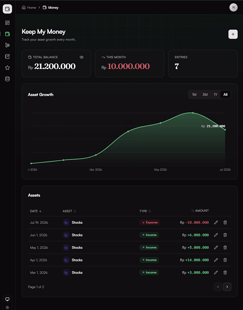
Task: Click the peak chart data point
Action: (x=193, y=113)
